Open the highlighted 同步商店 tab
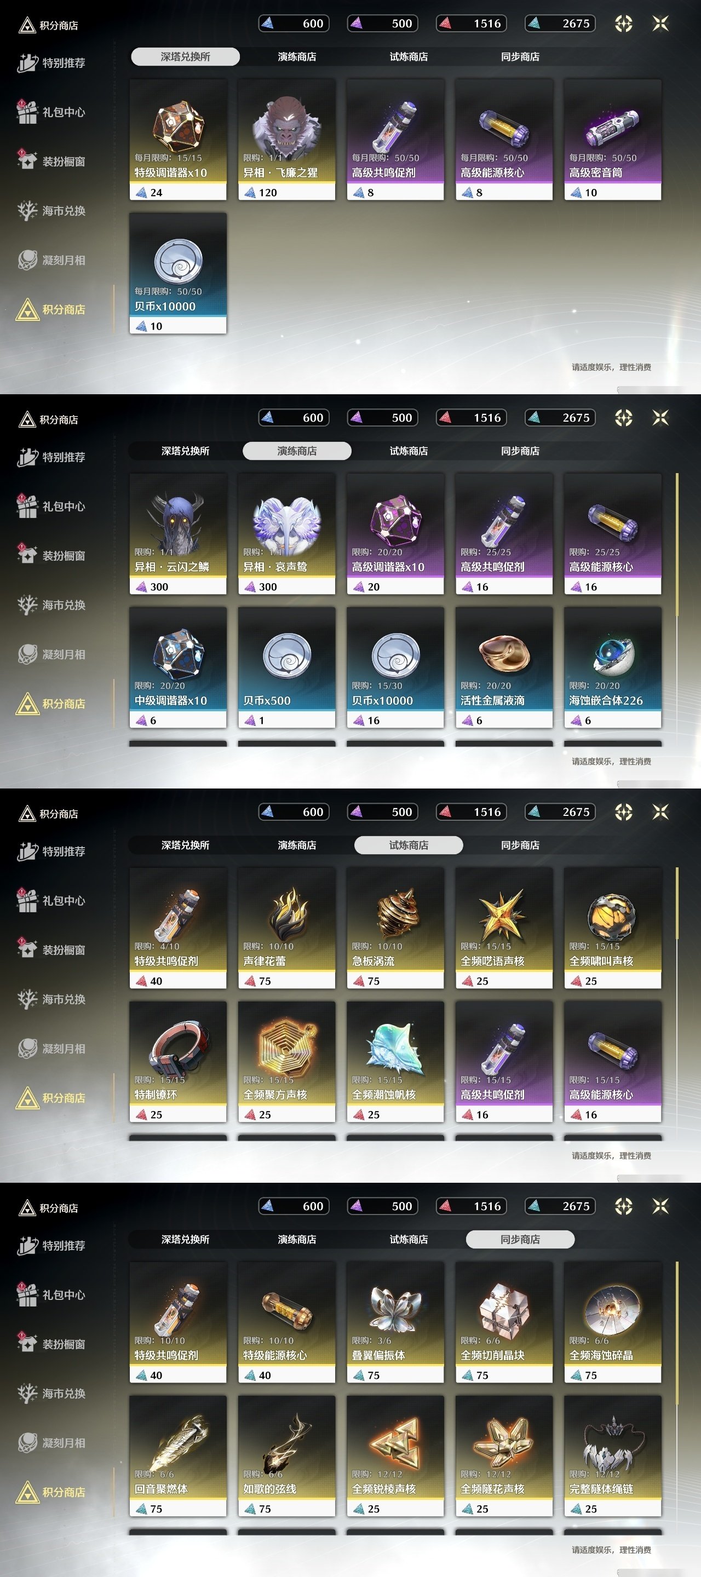This screenshot has height=1577, width=701. 520,1239
